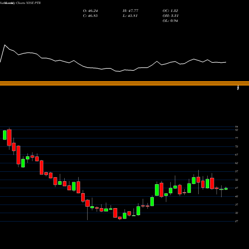Select the high value 'H: 47.77'

(130, 11)
